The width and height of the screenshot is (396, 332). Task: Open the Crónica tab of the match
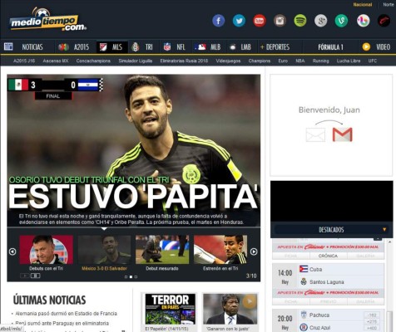click(x=328, y=256)
